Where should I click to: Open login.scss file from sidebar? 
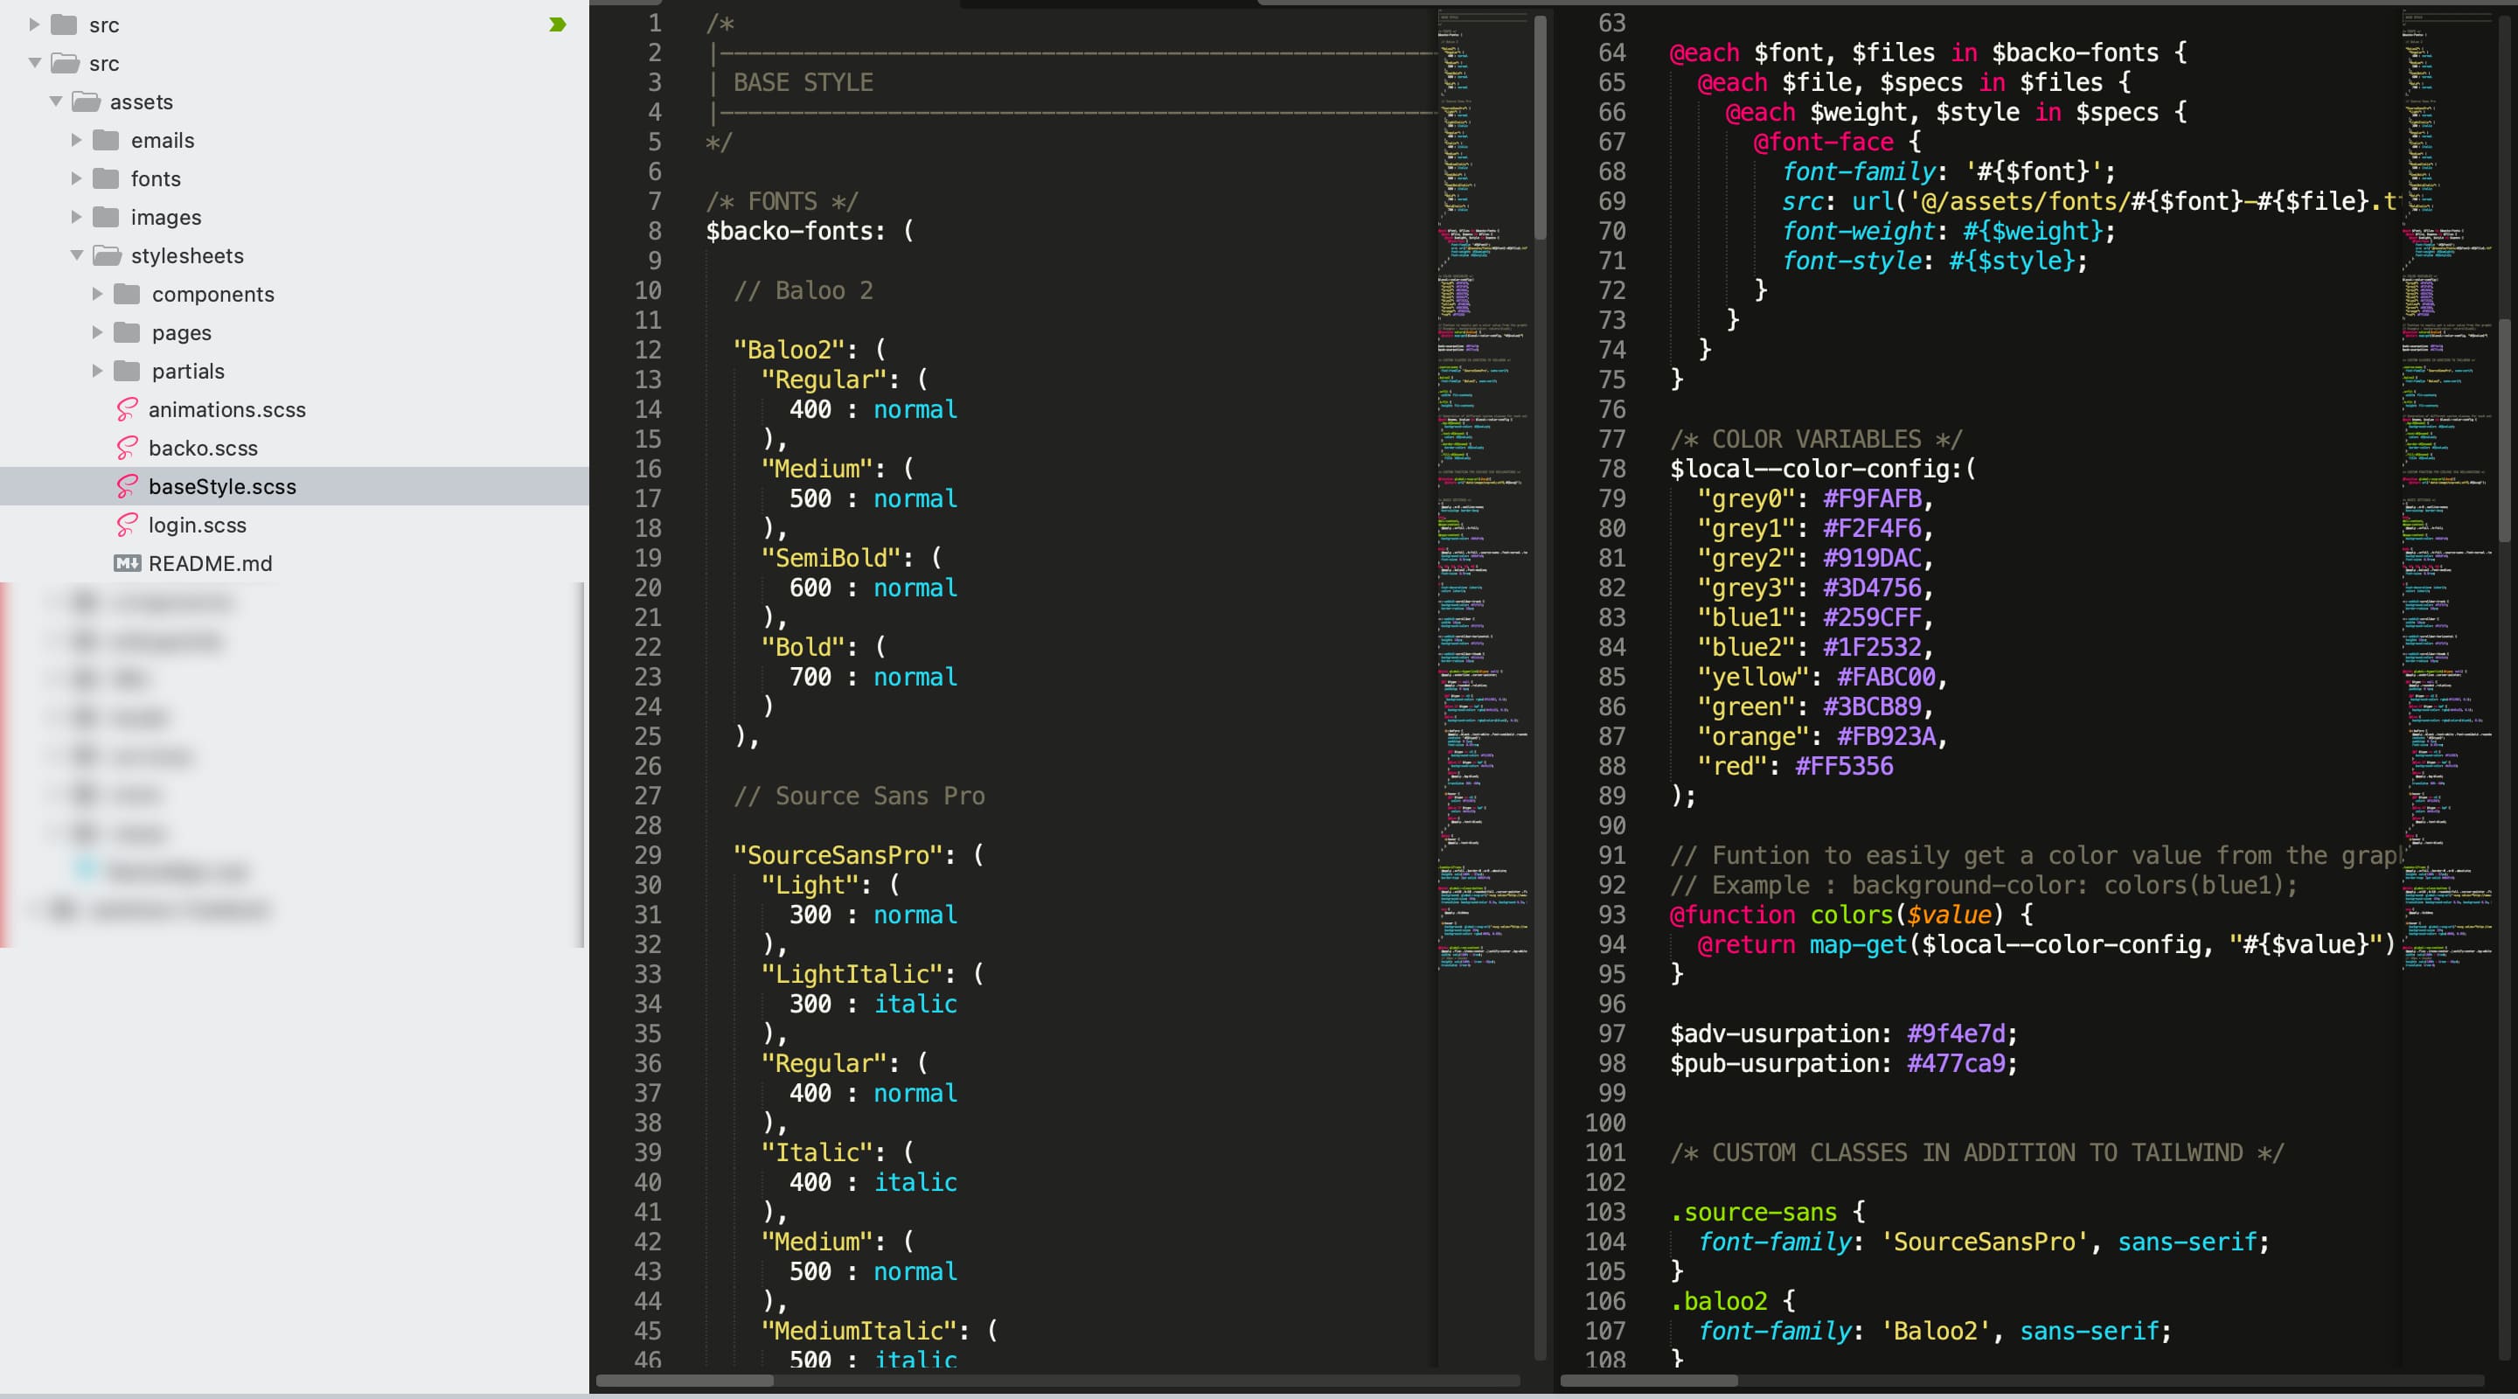pos(197,525)
